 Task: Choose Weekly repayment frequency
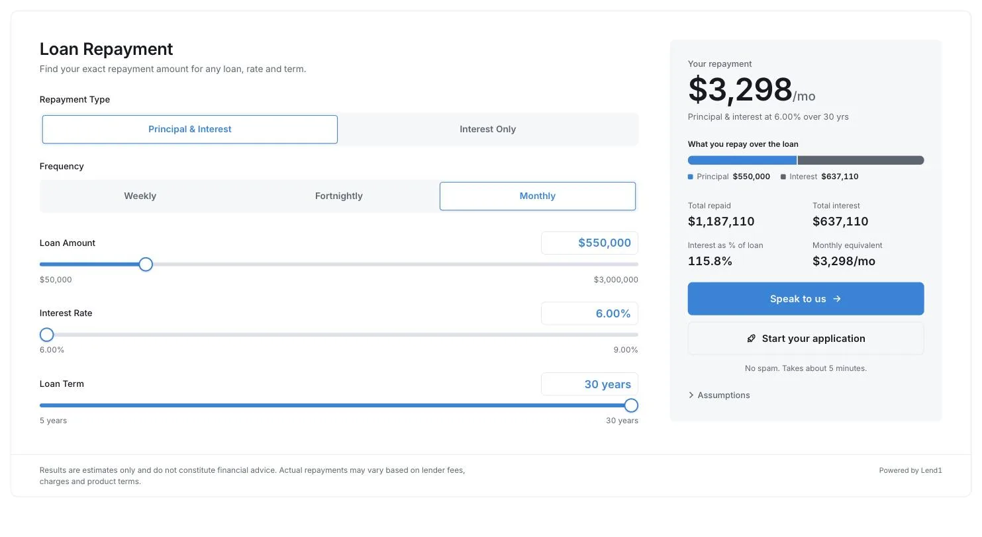(140, 196)
